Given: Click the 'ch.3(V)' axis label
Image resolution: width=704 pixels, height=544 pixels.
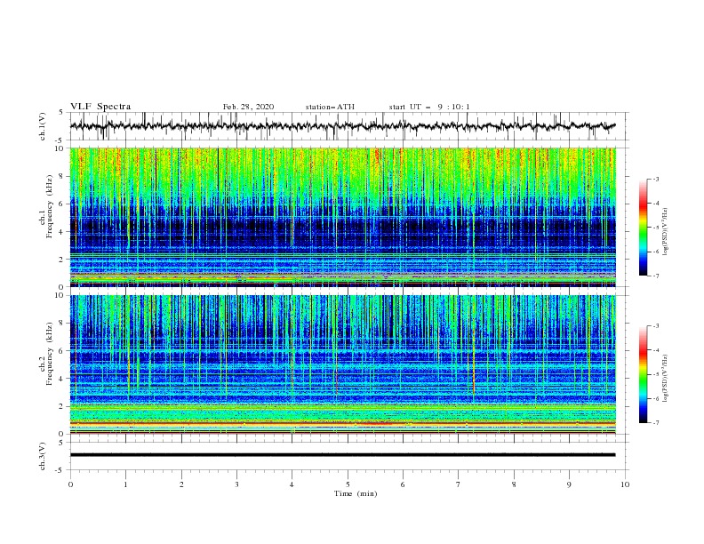Looking at the screenshot, I should pos(43,456).
